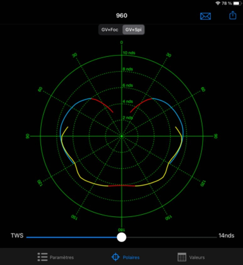Switch to GV+Foc sail configuration
Screen dimensions: 243x265
coord(110,30)
